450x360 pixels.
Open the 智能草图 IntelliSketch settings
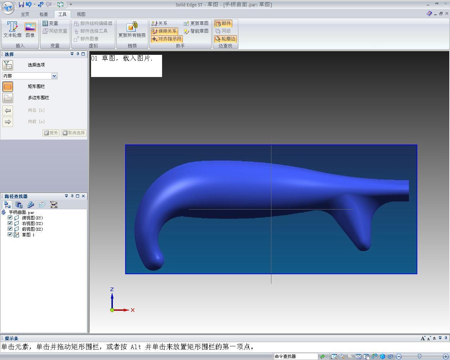[196, 31]
